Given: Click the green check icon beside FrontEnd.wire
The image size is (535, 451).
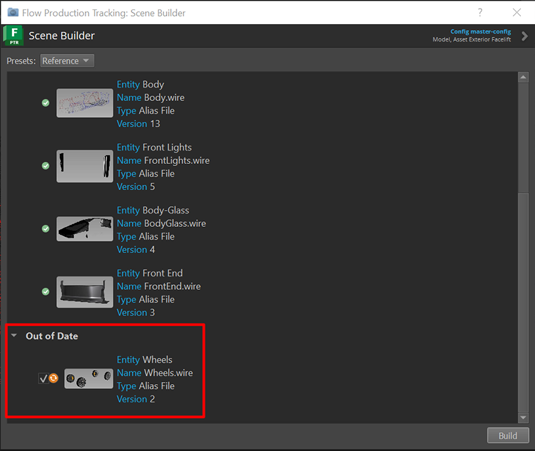Looking at the screenshot, I should coord(45,292).
